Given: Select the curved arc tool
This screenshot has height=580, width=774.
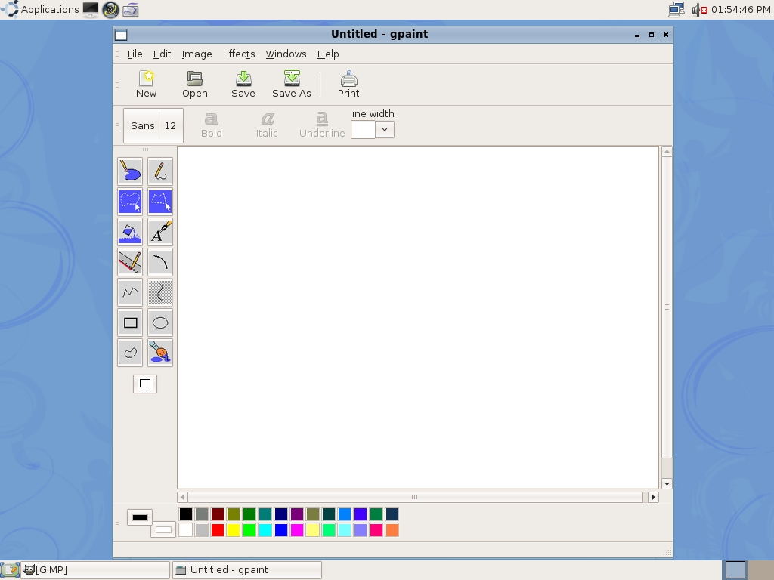Looking at the screenshot, I should [160, 262].
